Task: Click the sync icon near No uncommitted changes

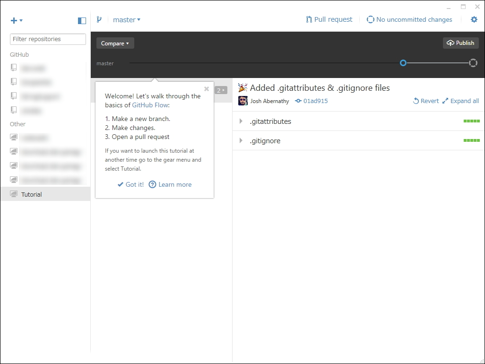Action: (x=371, y=19)
